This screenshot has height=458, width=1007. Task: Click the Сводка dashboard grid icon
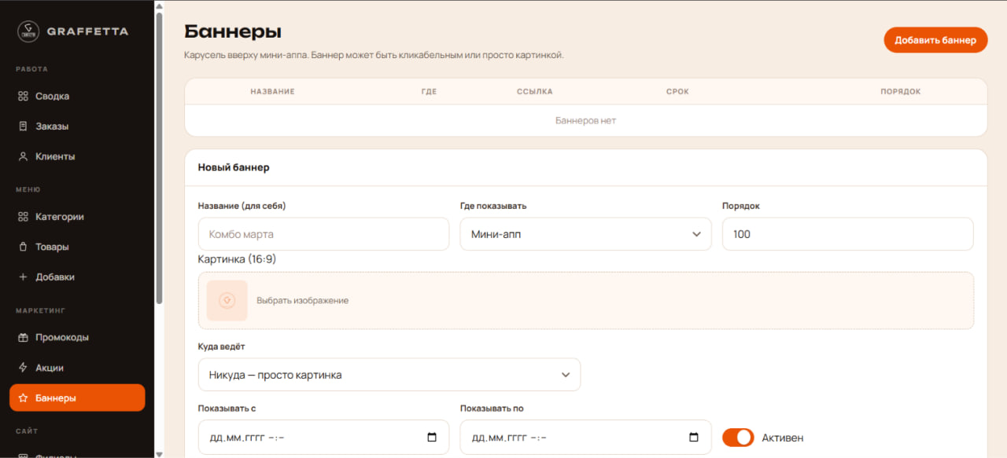coord(23,97)
